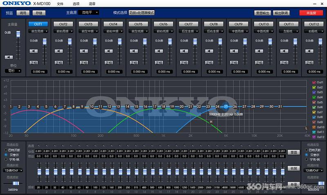The height and width of the screenshot is (195, 327).
Task: Toggle the OUT1 phase 正相 button
Action: click(34, 63)
